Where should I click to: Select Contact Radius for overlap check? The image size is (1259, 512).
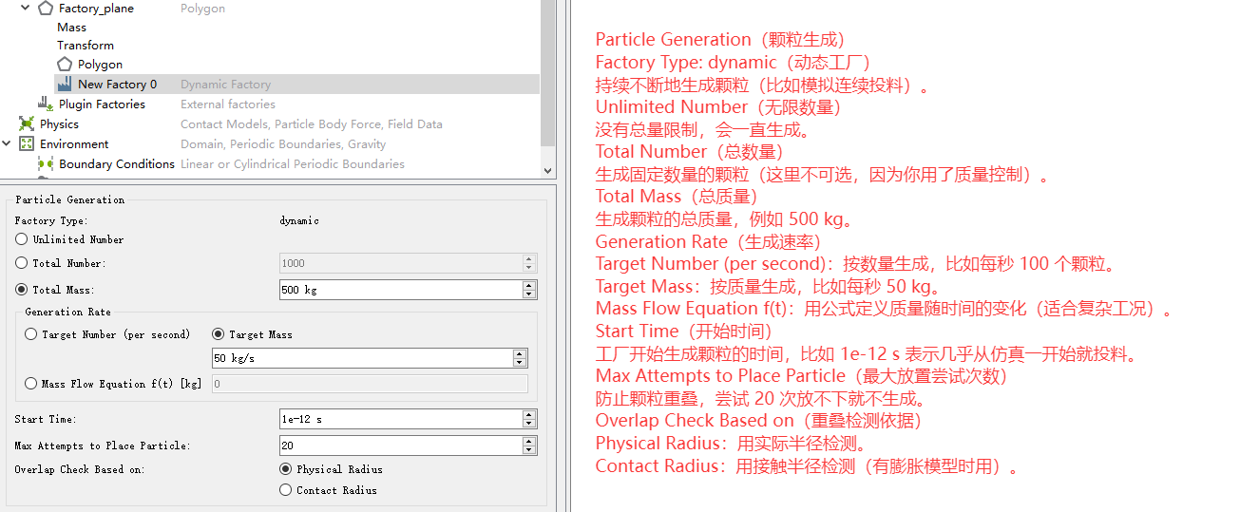point(286,490)
